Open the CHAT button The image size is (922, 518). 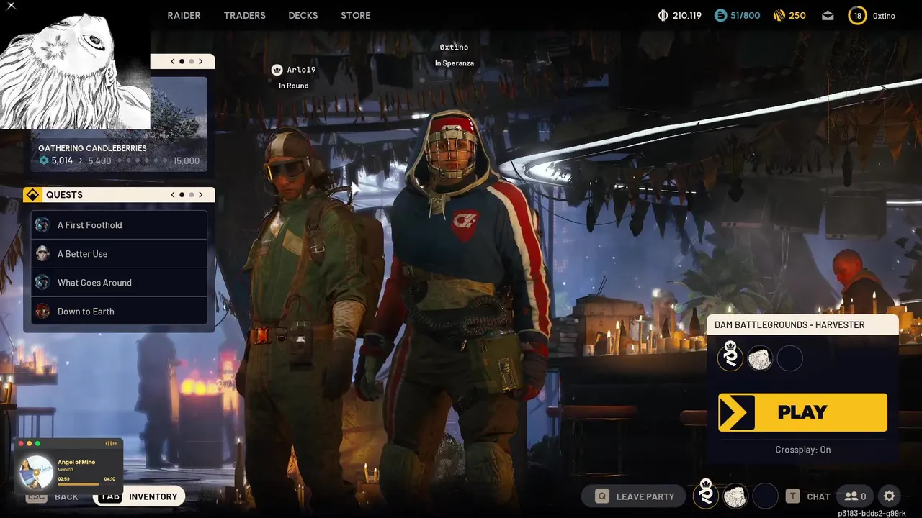tap(808, 496)
